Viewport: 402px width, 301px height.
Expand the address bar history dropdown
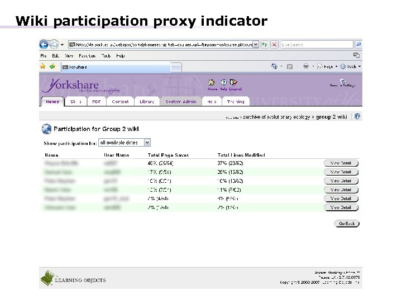click(x=256, y=45)
